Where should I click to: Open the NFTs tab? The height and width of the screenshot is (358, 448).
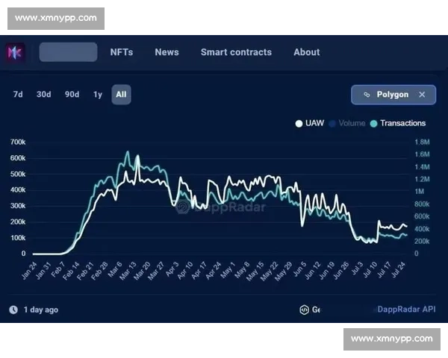pos(122,52)
